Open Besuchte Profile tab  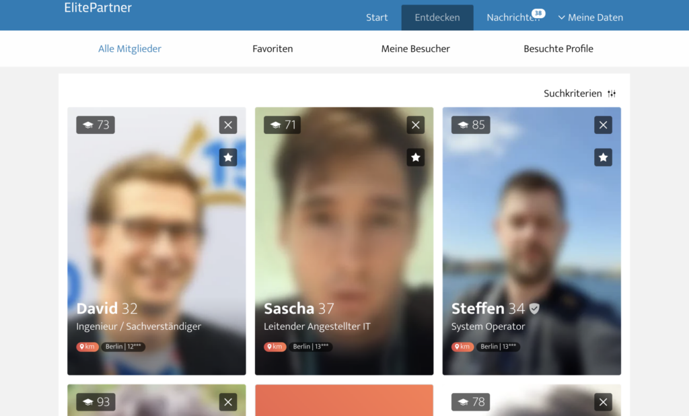coord(558,49)
